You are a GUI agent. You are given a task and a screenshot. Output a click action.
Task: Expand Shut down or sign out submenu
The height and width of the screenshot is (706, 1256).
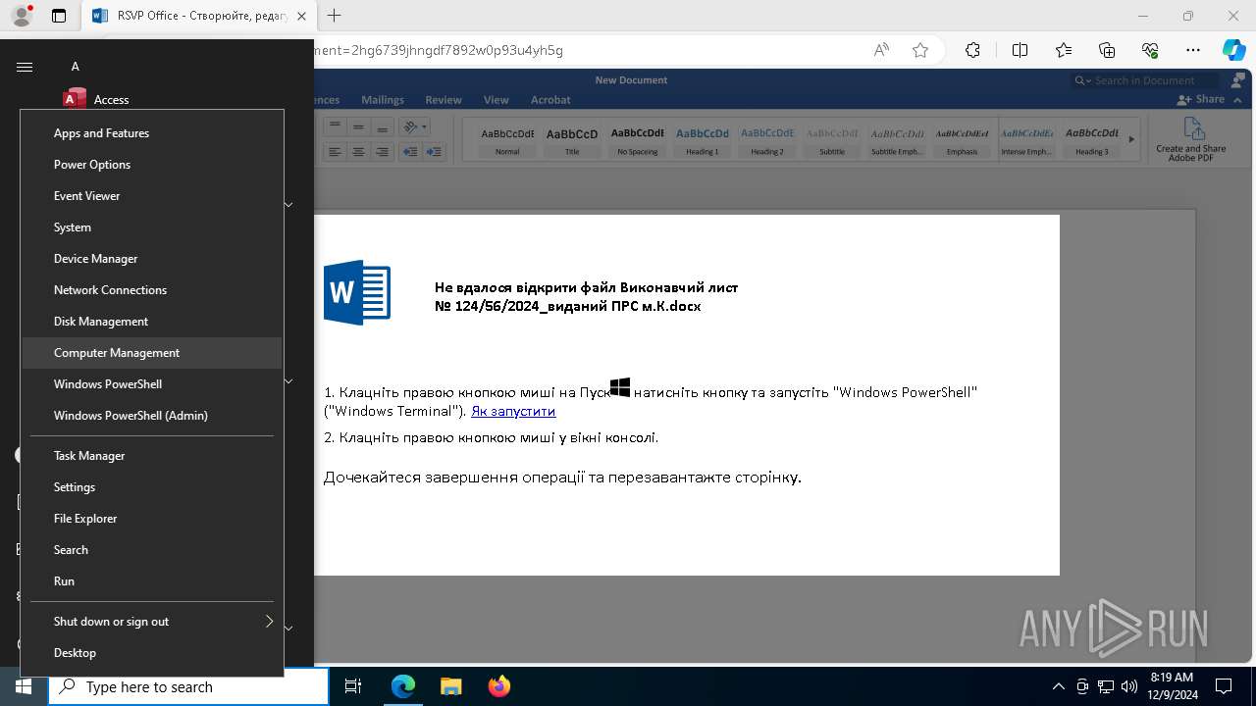[152, 622]
